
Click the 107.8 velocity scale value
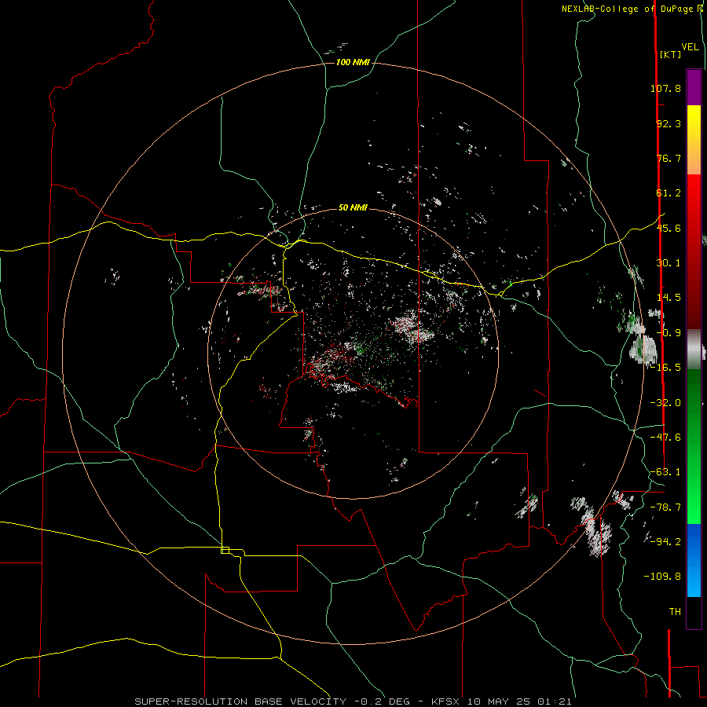pyautogui.click(x=665, y=88)
